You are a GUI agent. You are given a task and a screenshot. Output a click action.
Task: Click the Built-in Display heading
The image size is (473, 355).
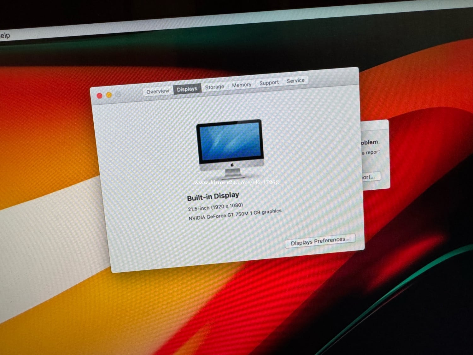213,197
